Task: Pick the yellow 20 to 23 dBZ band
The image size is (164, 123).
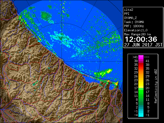Action: point(141,84)
